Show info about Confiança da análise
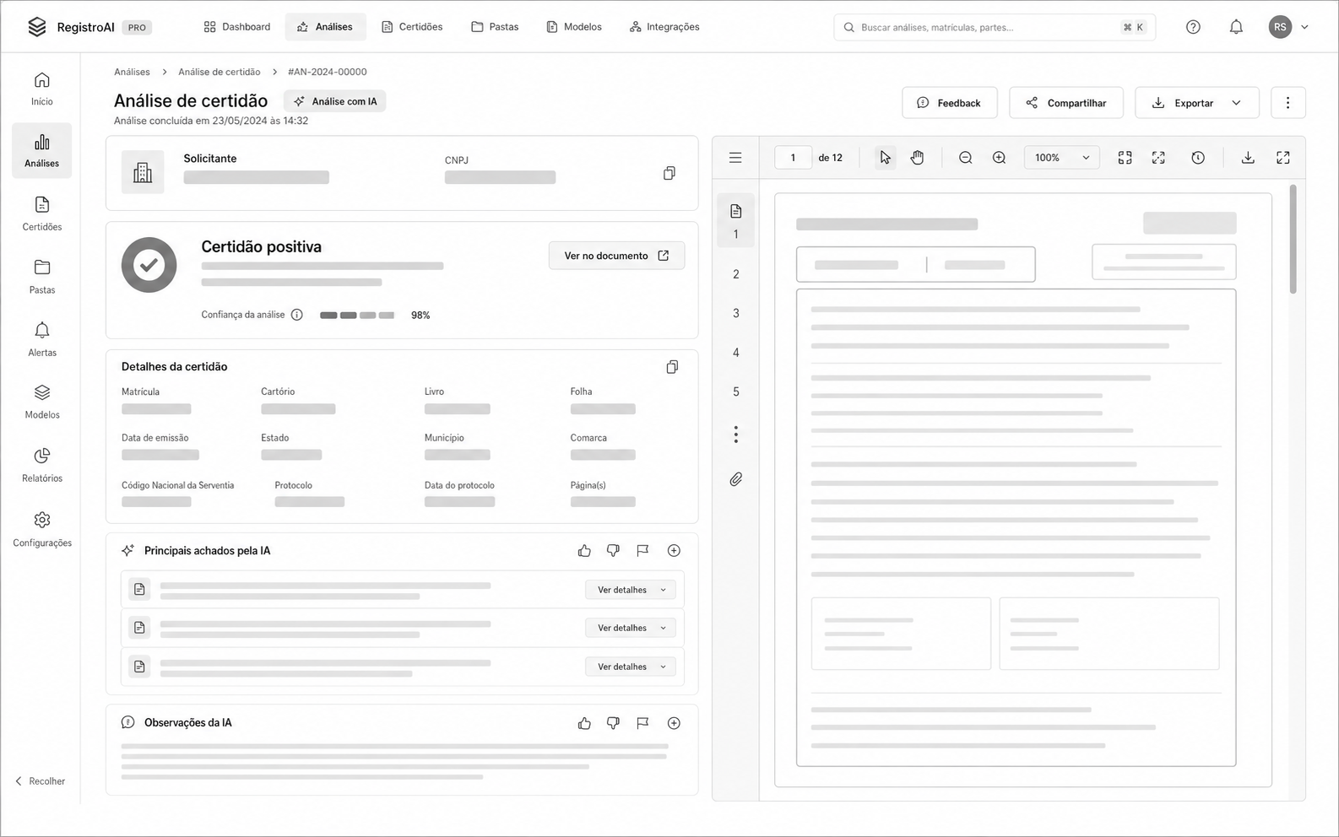The image size is (1339, 837). coord(297,315)
